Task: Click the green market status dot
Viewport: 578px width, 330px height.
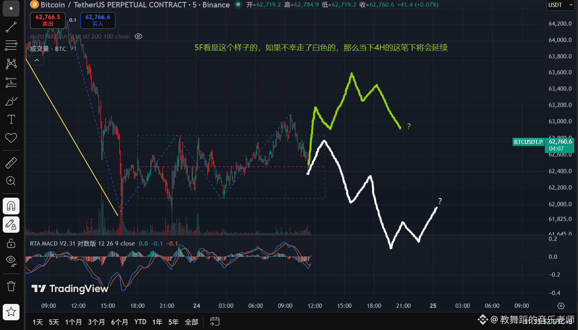Action: pos(237,5)
